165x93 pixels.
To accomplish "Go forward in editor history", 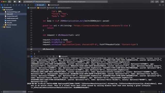I will [33, 5].
